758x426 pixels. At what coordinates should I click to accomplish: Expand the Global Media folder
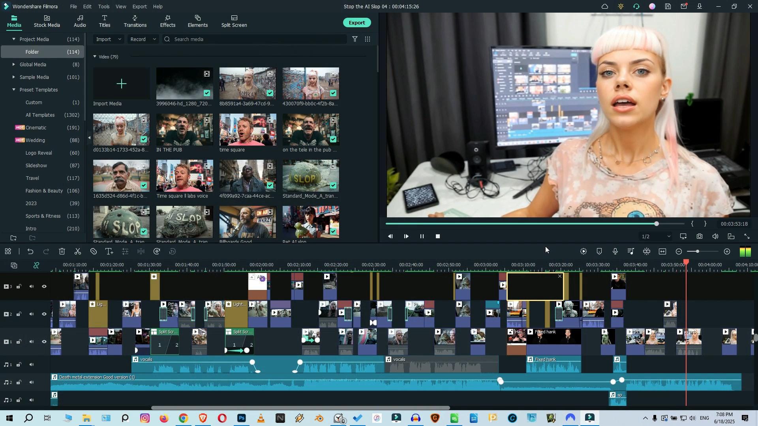pyautogui.click(x=14, y=65)
